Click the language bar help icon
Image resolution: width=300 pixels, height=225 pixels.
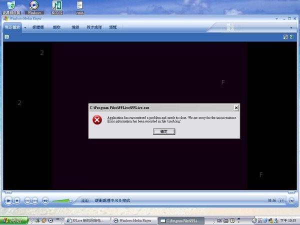[x=232, y=220]
